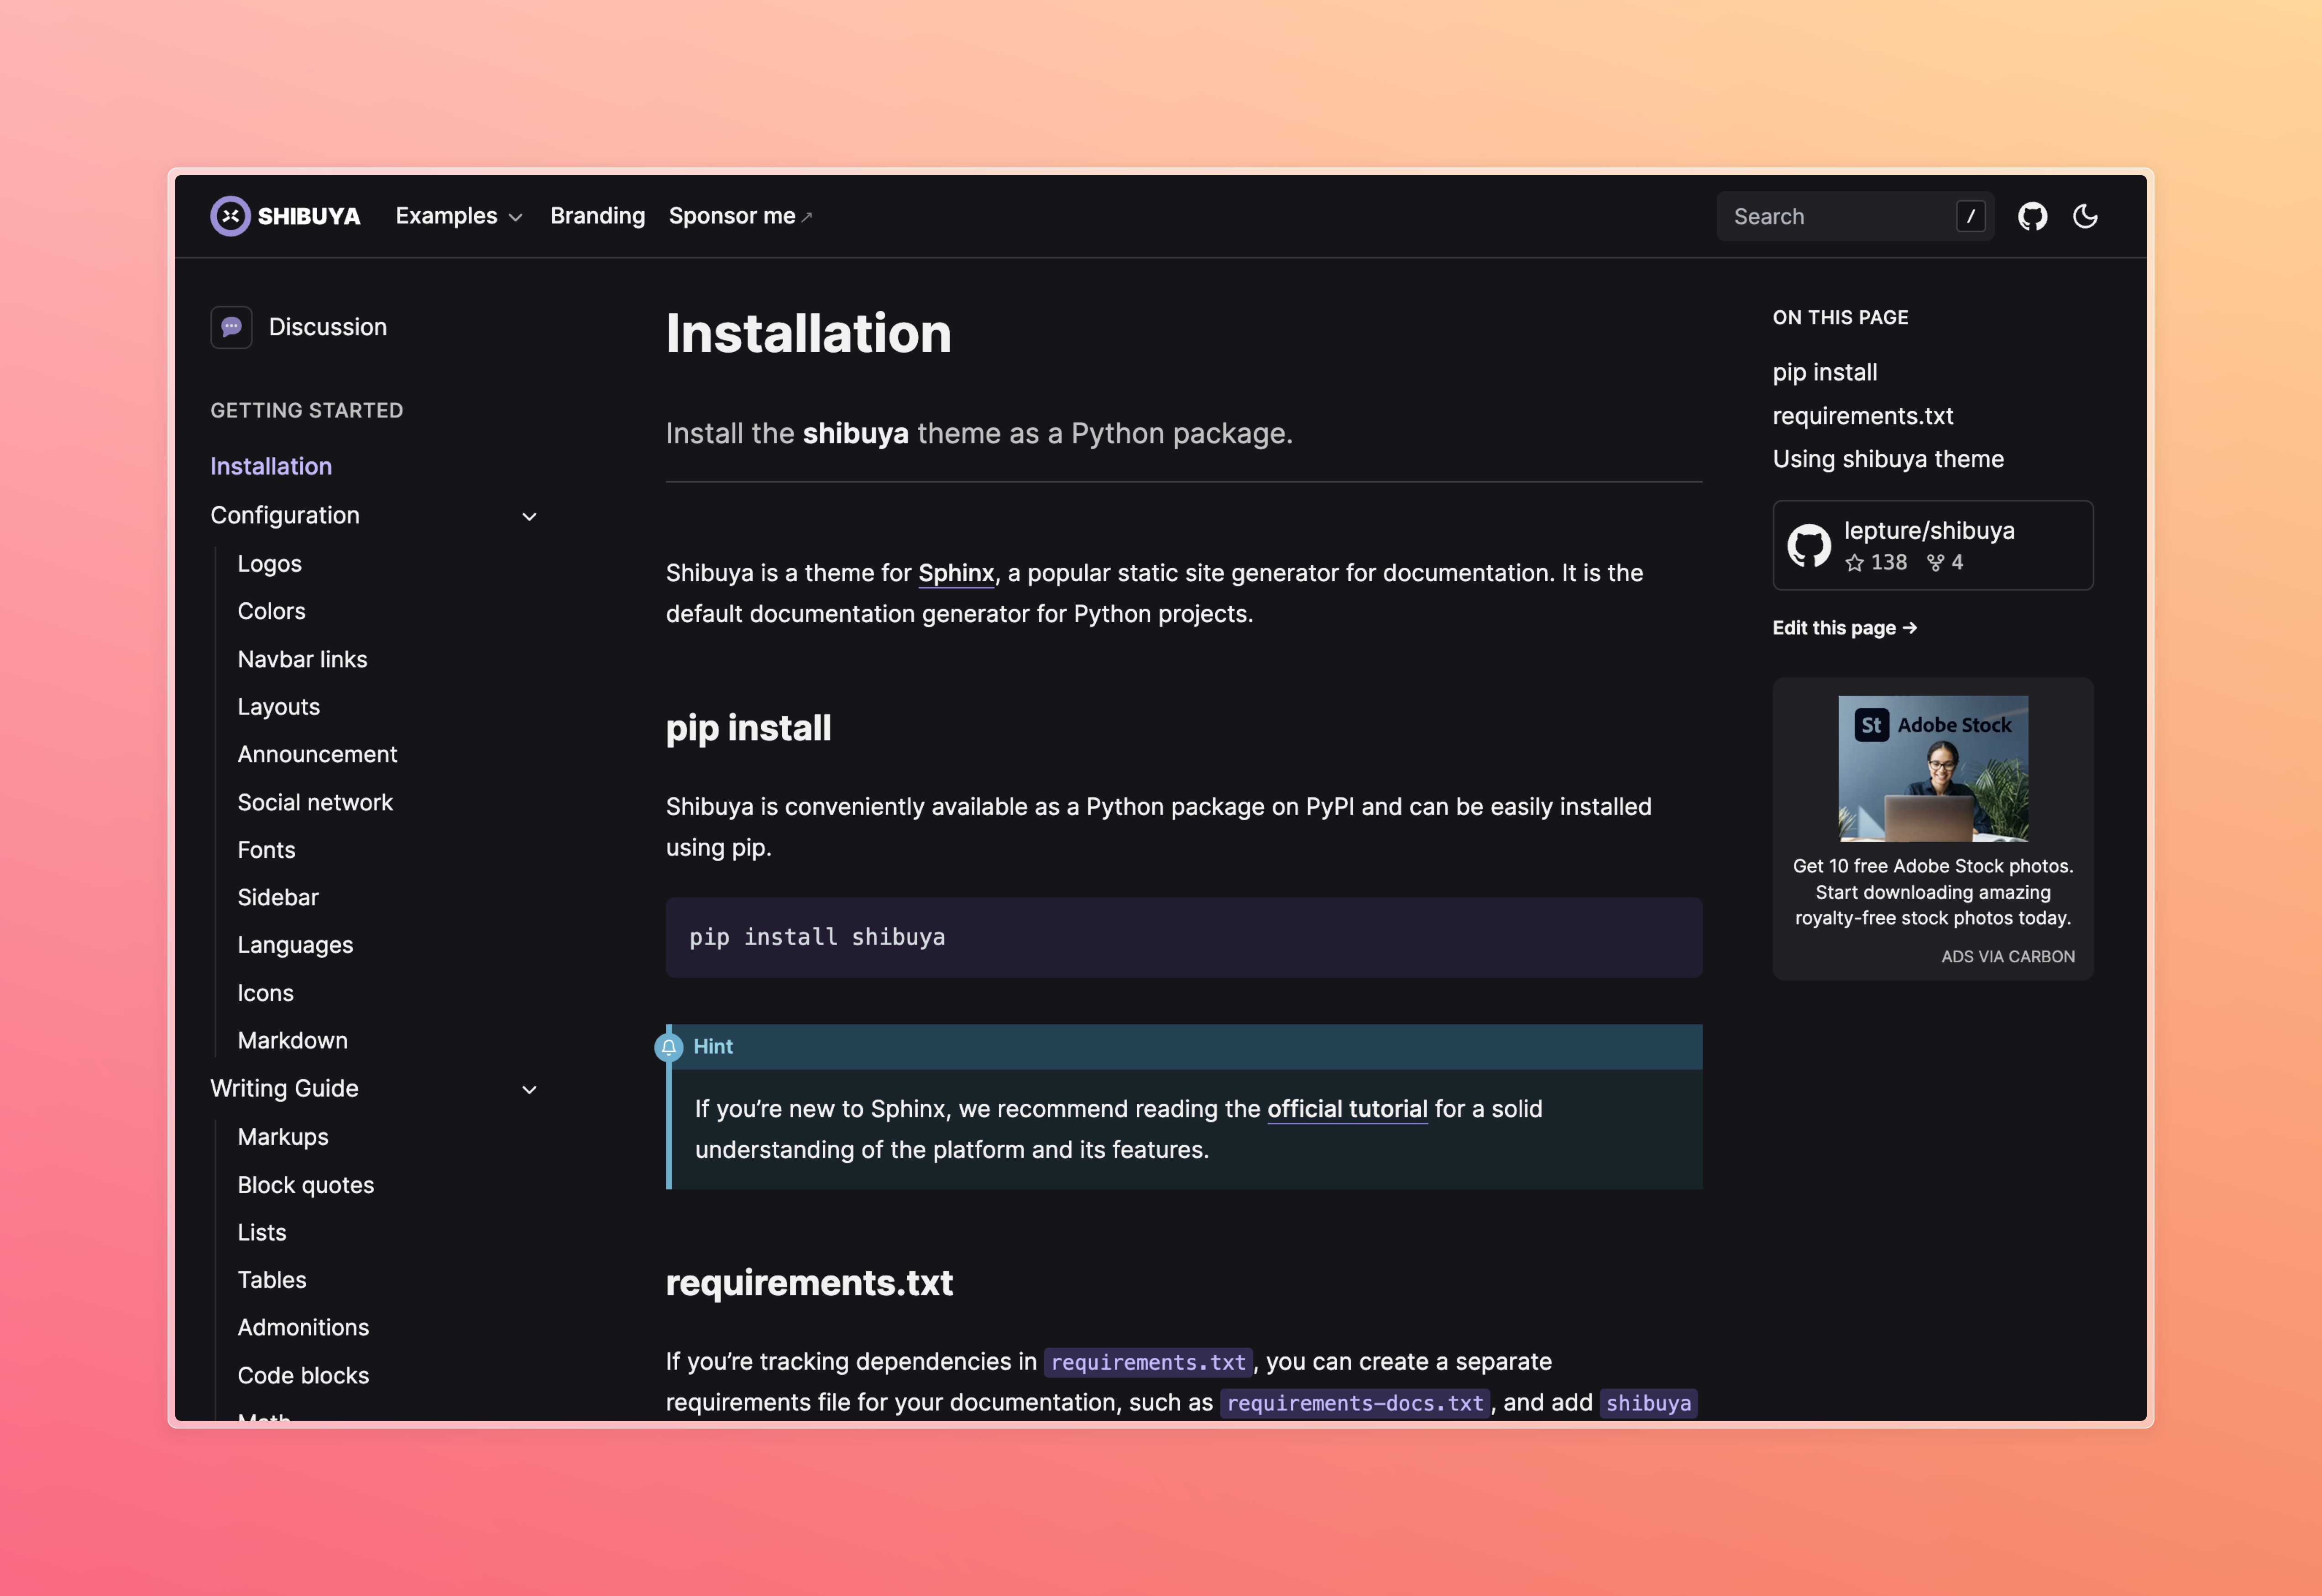Open Lists sidebar entry
2322x1596 pixels.
[x=262, y=1232]
